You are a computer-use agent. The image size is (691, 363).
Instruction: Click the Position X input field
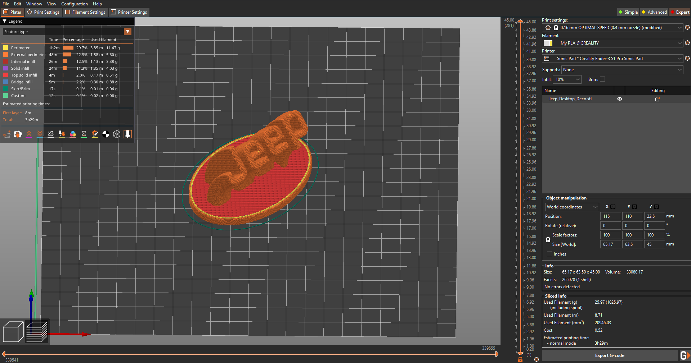(x=610, y=216)
